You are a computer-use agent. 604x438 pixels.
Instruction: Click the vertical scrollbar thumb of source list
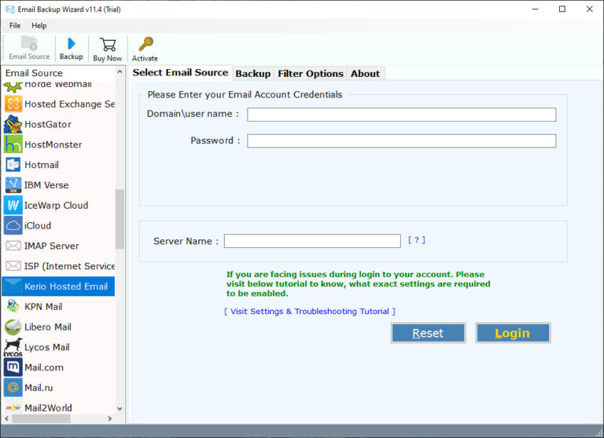click(120, 219)
